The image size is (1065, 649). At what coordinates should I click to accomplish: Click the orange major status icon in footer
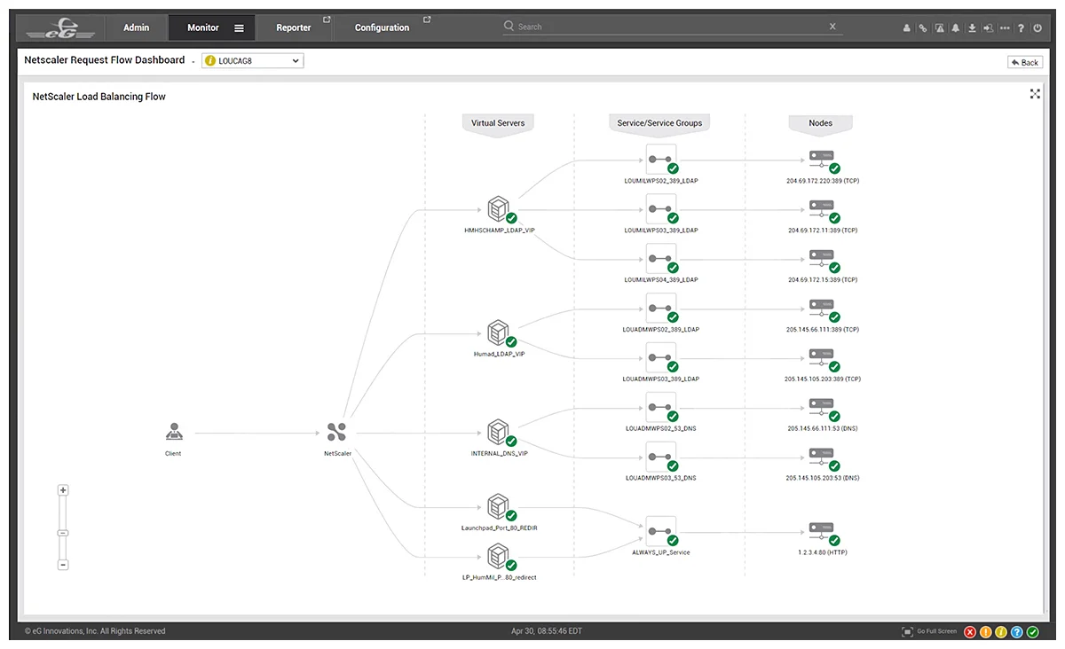pyautogui.click(x=985, y=632)
